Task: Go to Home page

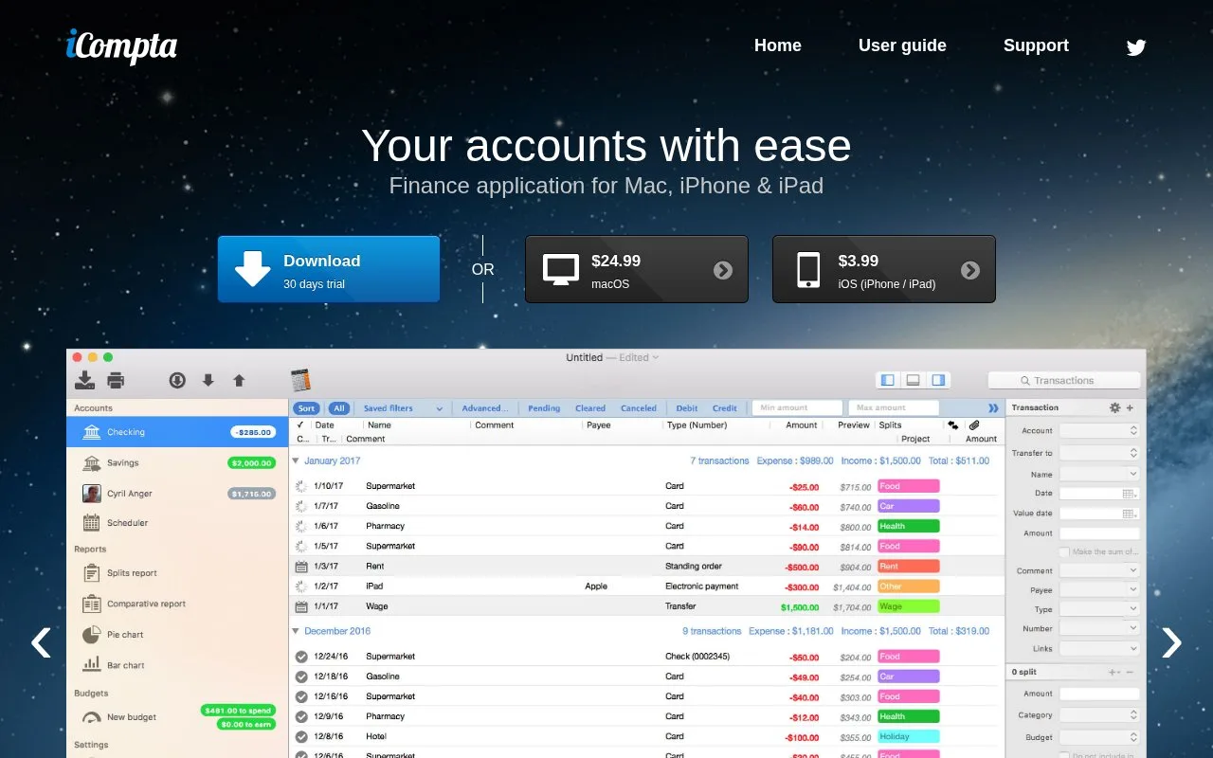Action: (x=777, y=45)
